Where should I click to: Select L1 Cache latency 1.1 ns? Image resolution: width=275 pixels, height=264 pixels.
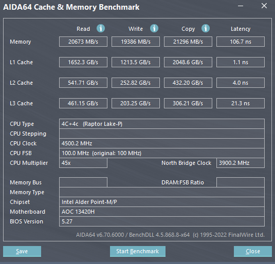241,62
